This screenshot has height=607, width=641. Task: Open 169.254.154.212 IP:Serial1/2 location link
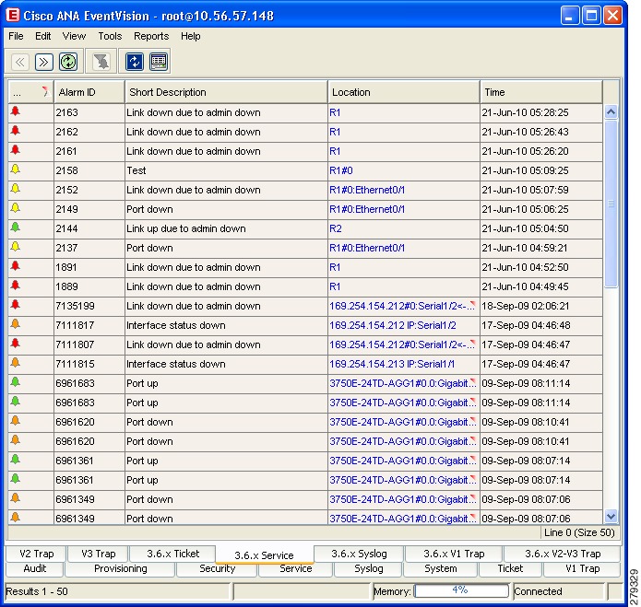click(393, 325)
